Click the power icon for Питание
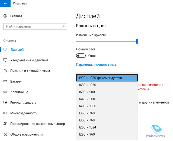 (5, 71)
